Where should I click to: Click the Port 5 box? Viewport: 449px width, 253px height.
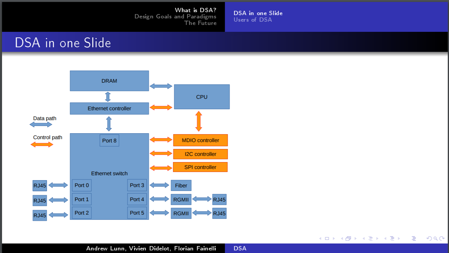tap(137, 213)
